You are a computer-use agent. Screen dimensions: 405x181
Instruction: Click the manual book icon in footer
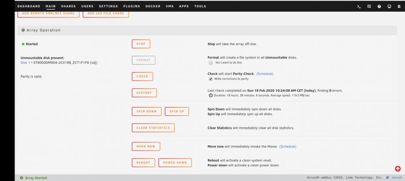click(x=388, y=178)
